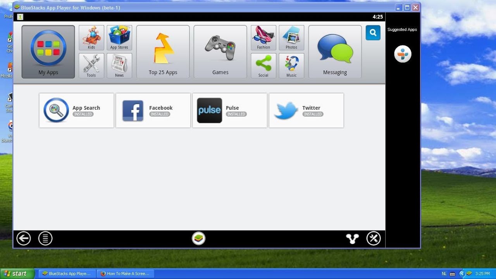Open the wrench settings icon
Viewport: 496px width, 279px height.
[374, 238]
